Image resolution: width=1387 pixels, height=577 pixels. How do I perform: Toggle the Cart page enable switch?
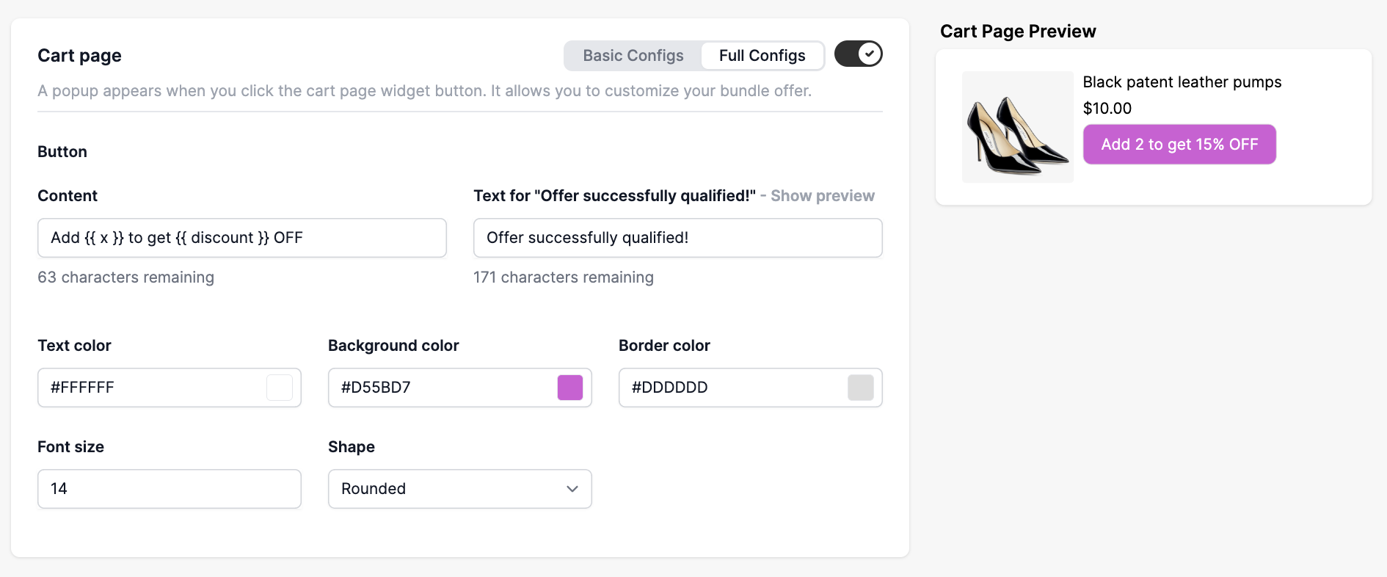pos(858,54)
